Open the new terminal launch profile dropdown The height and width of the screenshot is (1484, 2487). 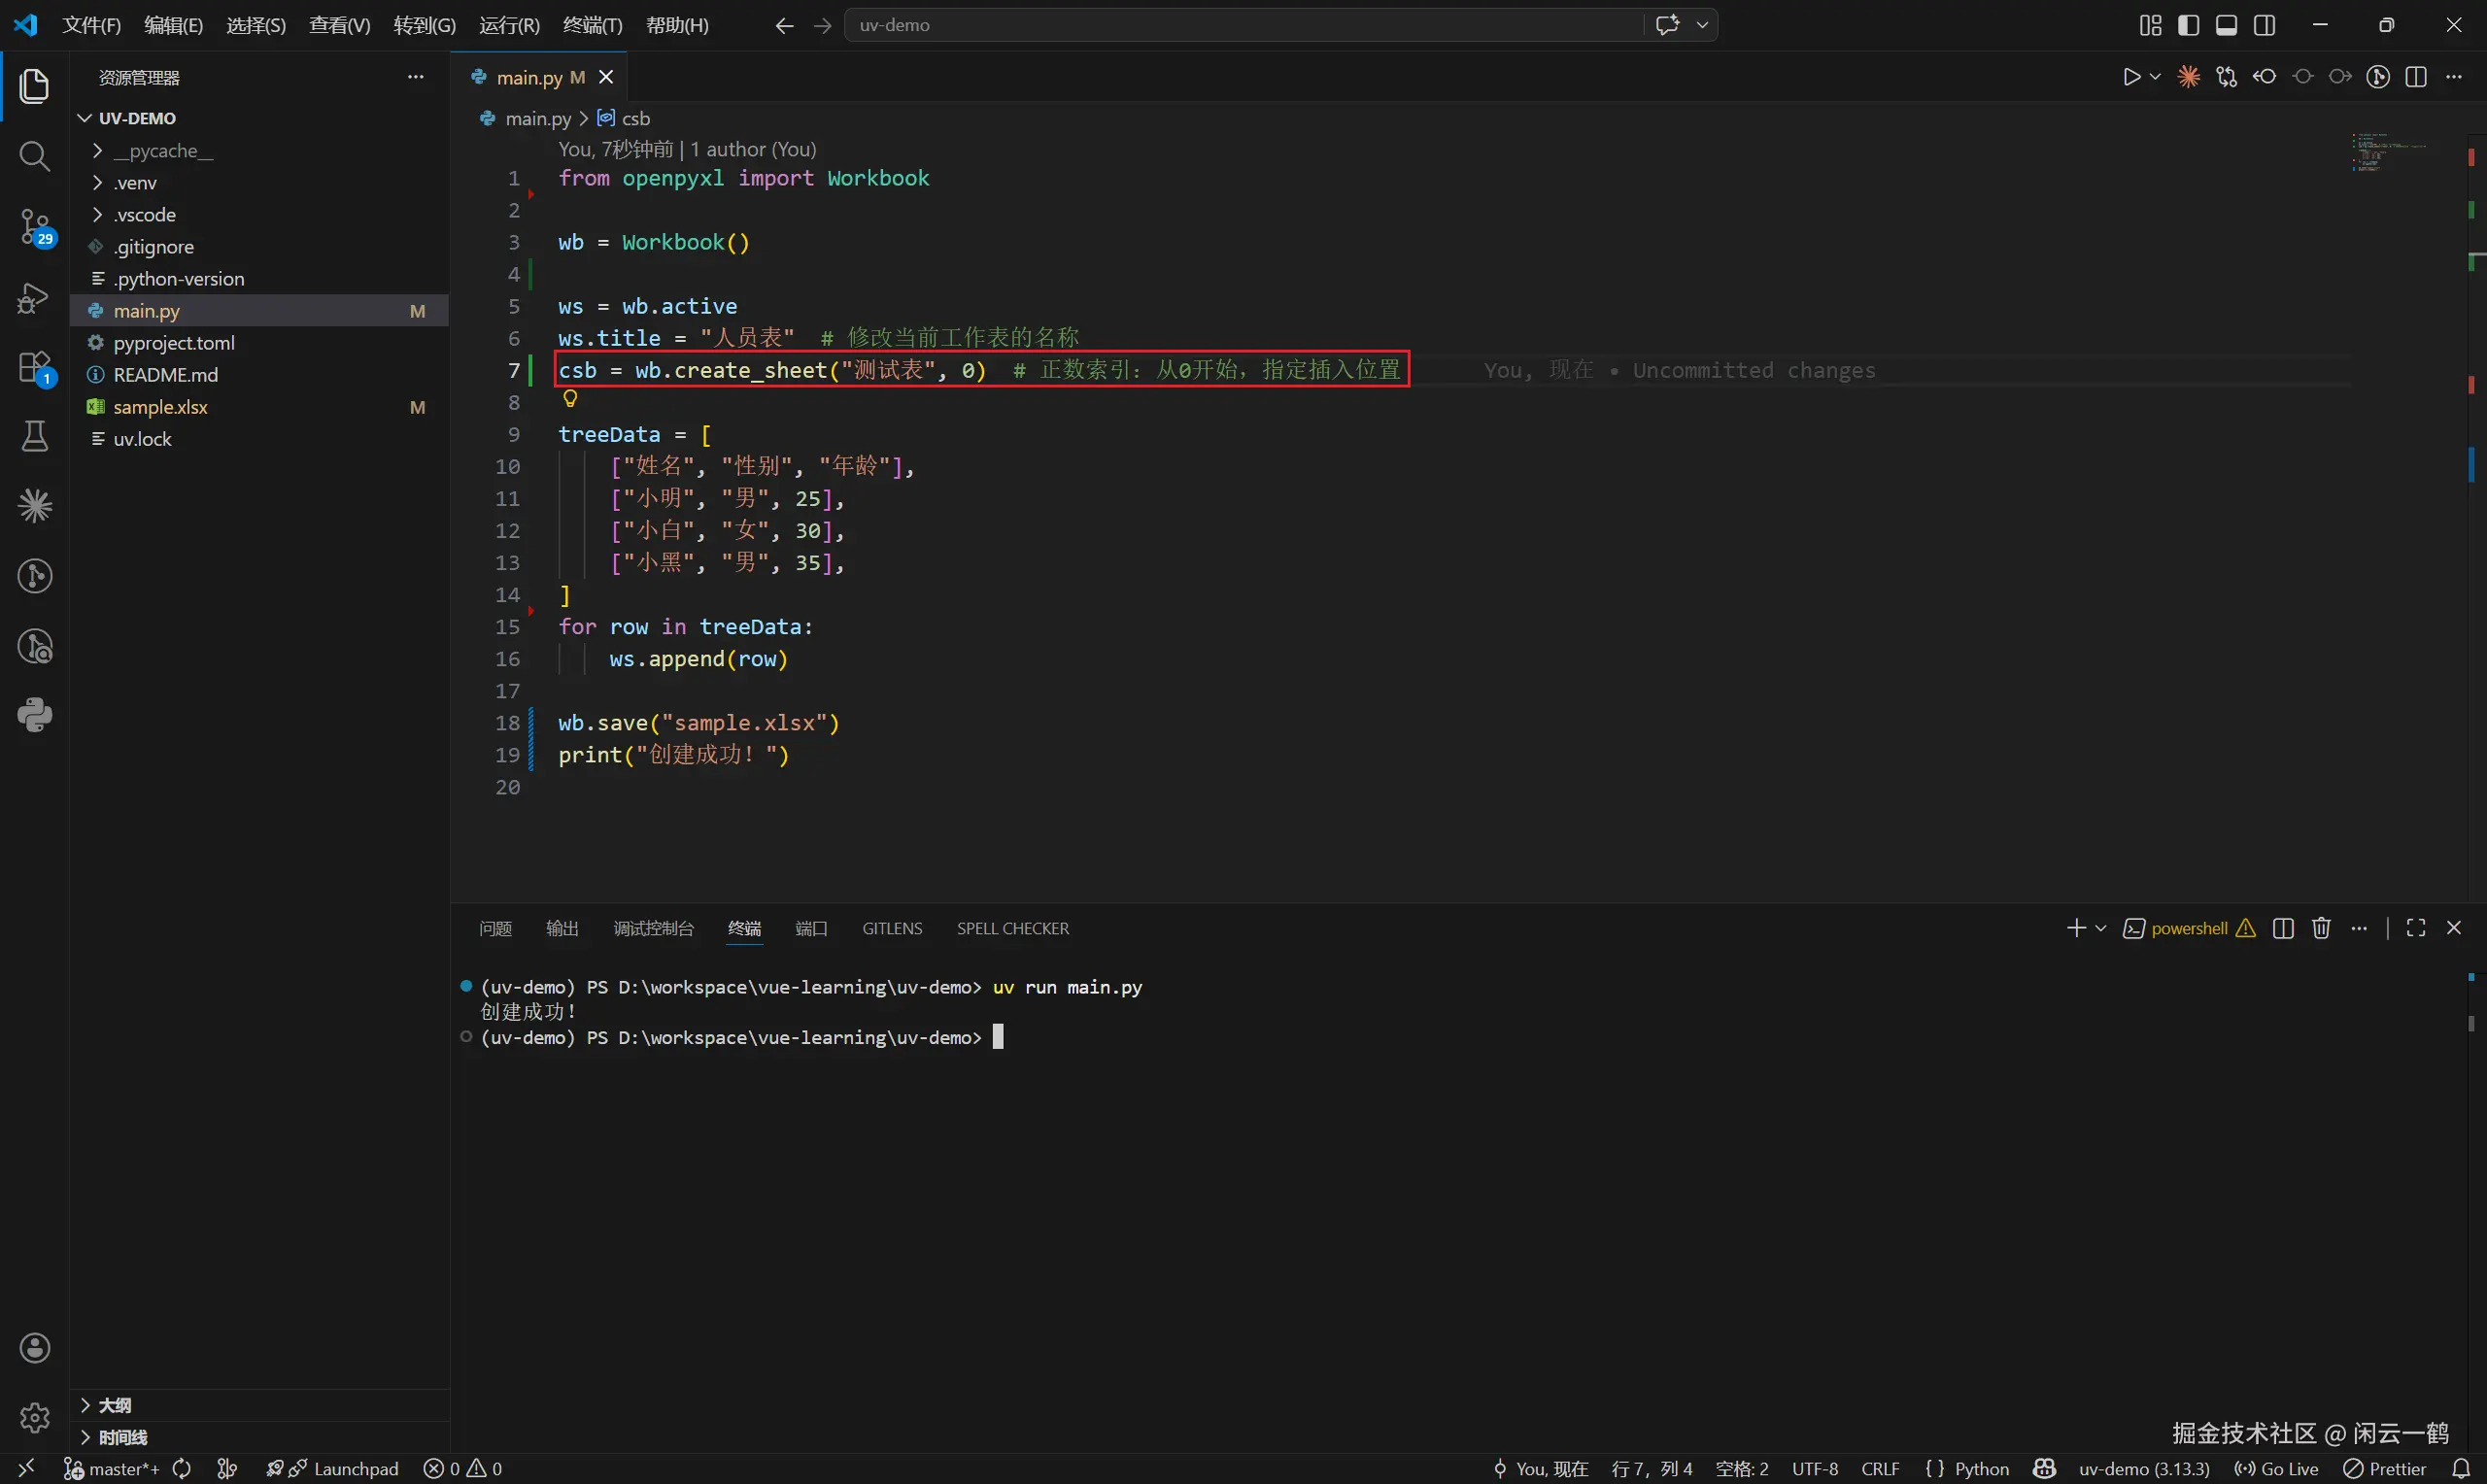point(2101,928)
